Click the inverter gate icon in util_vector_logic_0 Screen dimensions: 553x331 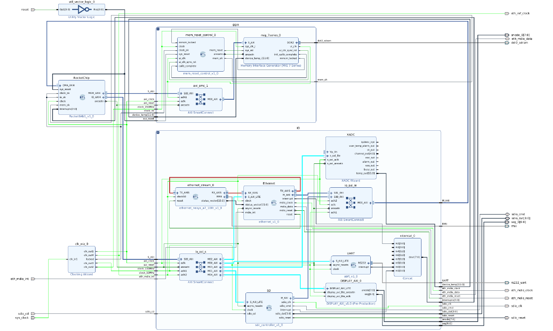point(83,9)
